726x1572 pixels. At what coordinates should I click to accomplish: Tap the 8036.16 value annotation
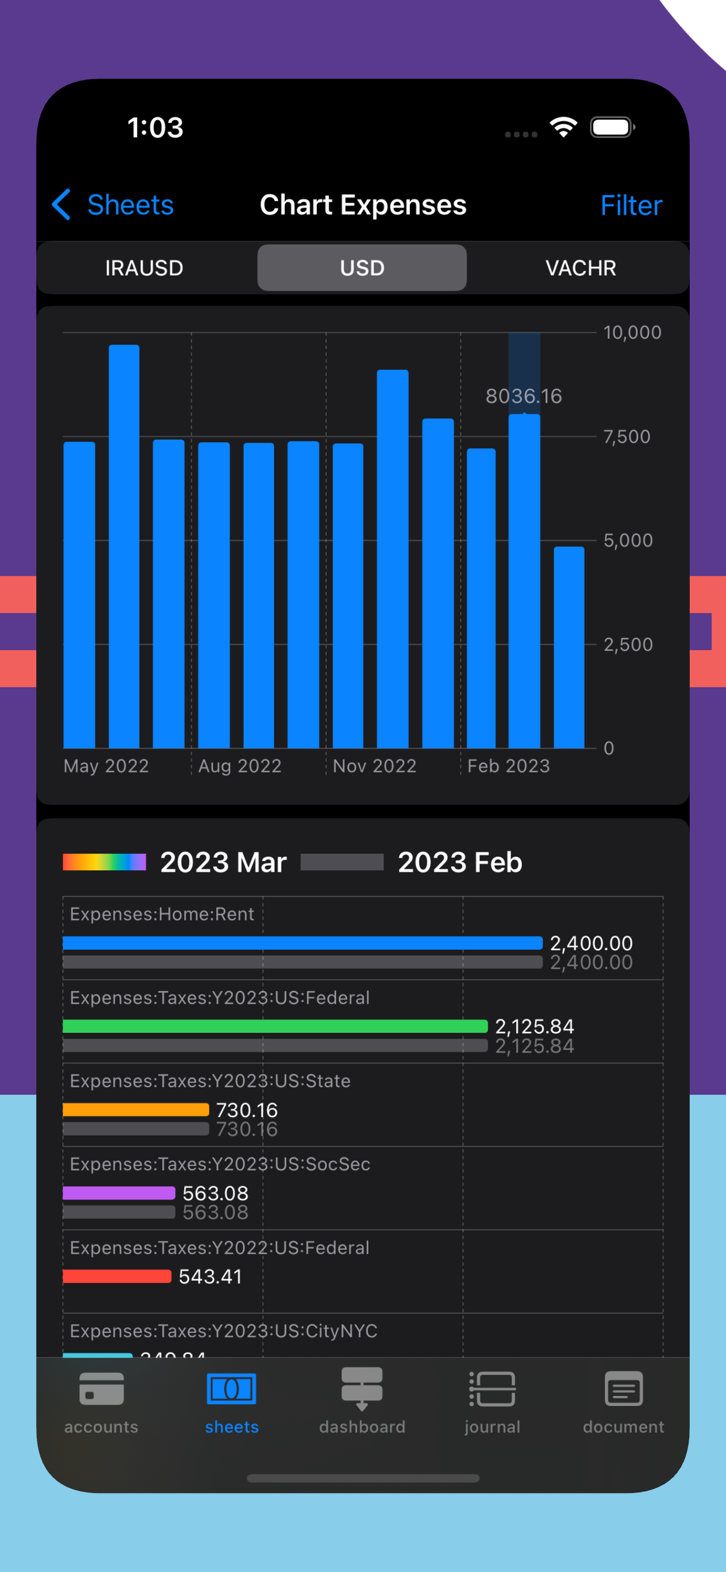523,396
